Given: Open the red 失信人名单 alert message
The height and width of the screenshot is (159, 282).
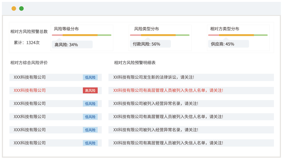Looking at the screenshot, I should coord(168,90).
